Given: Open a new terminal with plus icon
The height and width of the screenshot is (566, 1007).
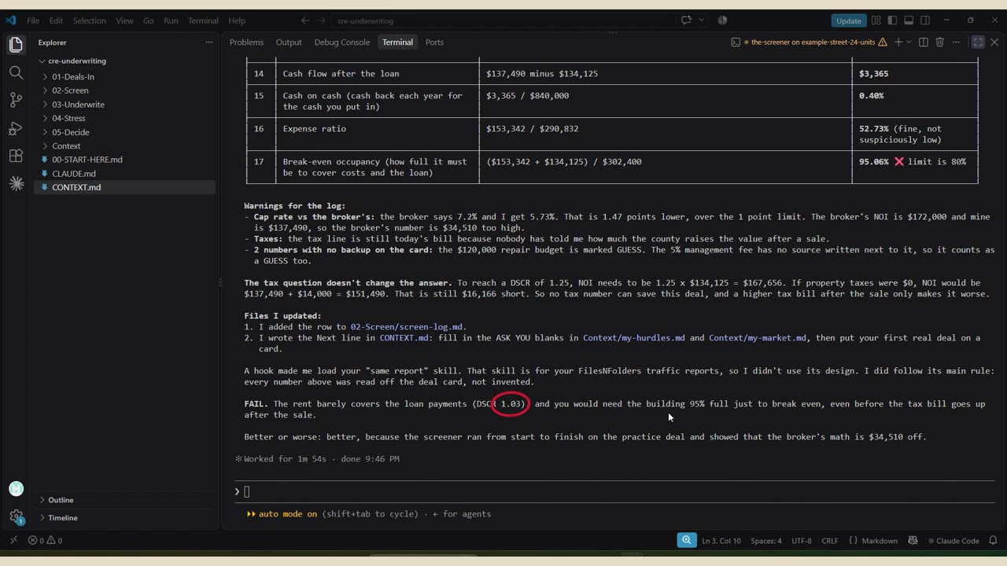Looking at the screenshot, I should [898, 42].
